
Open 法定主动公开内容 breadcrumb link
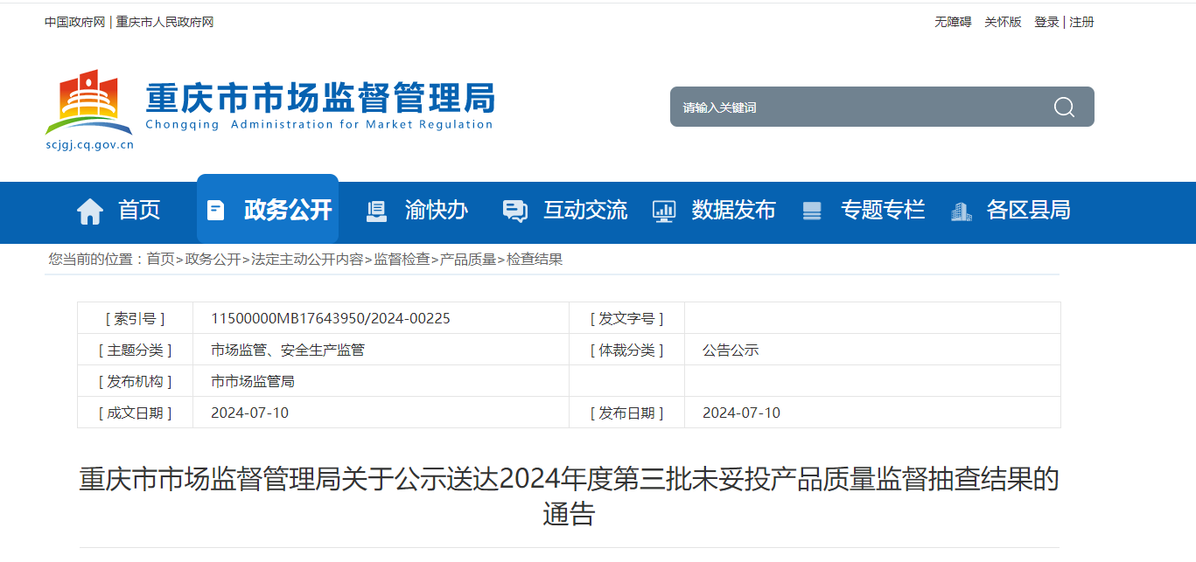[x=307, y=260]
